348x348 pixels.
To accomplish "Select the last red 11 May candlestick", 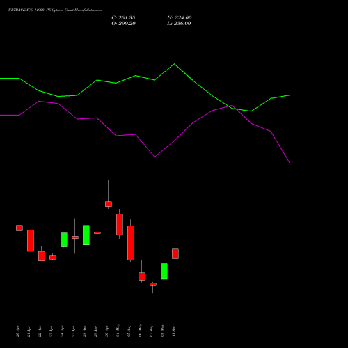I will point(175,253).
